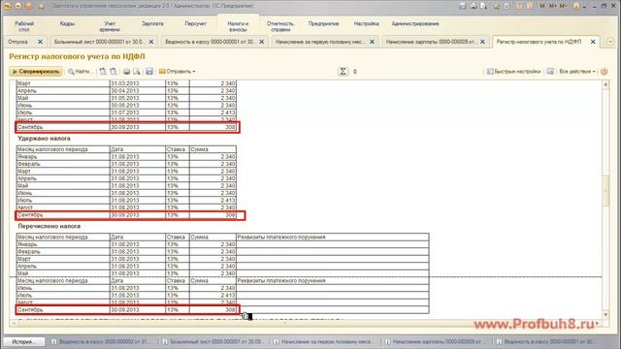
Task: Close the Начисление за первую половину tab
Action: 372,42
